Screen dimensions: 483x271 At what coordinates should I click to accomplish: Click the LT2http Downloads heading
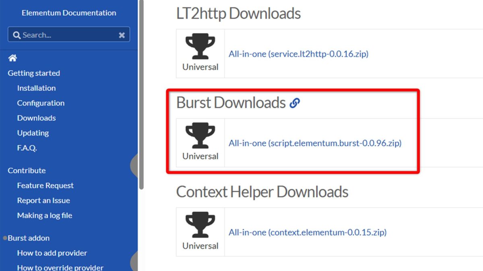coord(238,14)
